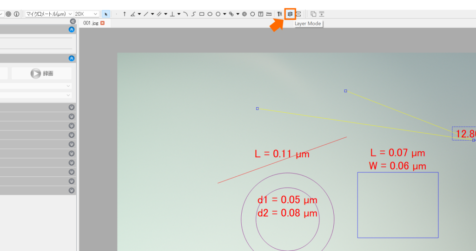Expand the first collapsed gray panel section
The image size is (476, 251).
coord(71,107)
